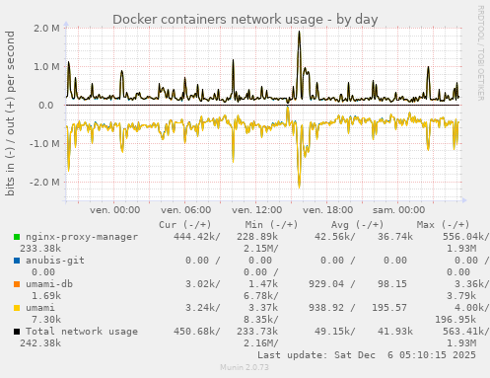Click the 196.95k max value of umami
Viewport: 490px width, 378px height.
[455, 320]
